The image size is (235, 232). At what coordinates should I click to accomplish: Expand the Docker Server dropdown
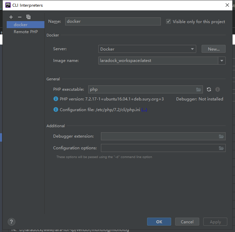coord(193,49)
